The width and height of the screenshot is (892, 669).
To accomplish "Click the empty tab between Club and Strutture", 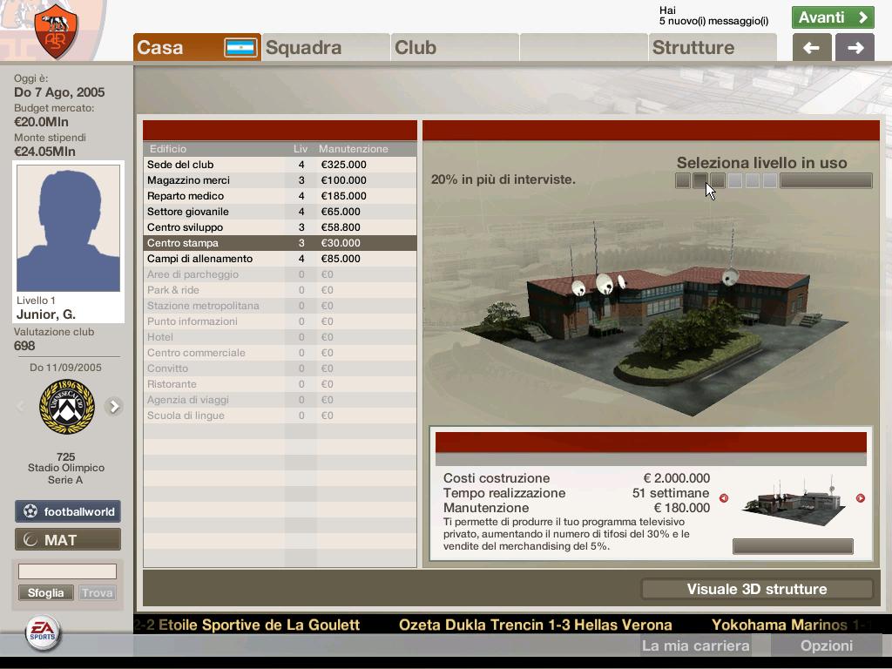I will tap(584, 47).
